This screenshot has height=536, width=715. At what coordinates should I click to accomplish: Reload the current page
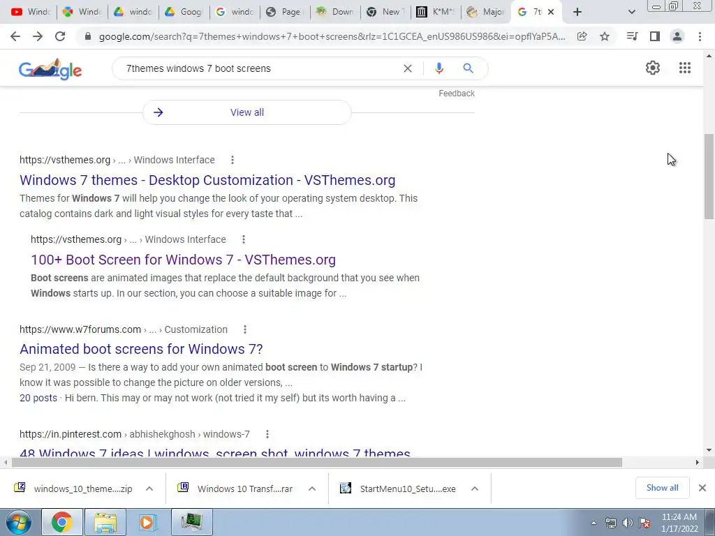point(60,36)
